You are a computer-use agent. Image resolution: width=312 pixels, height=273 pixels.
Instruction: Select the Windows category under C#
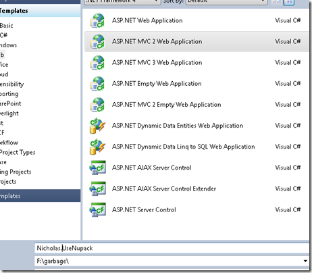pyautogui.click(x=8, y=45)
